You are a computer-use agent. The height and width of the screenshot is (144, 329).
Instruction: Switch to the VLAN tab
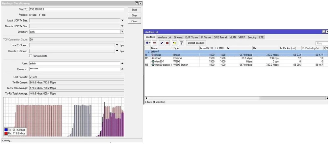tap(233, 37)
